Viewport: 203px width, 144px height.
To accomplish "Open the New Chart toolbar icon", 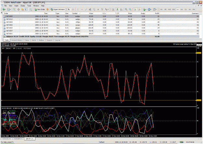I will coord(3,9).
